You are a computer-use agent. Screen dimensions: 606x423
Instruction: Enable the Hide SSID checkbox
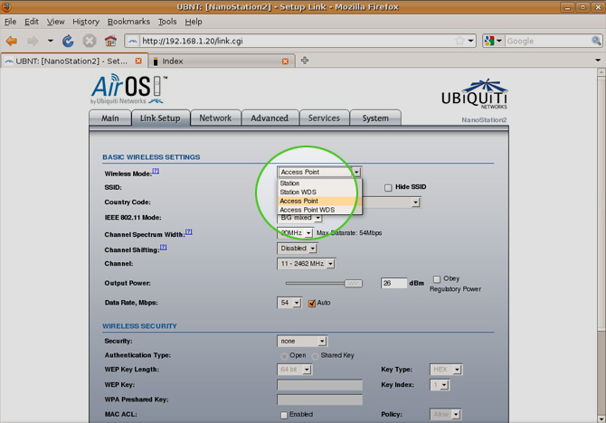(388, 187)
